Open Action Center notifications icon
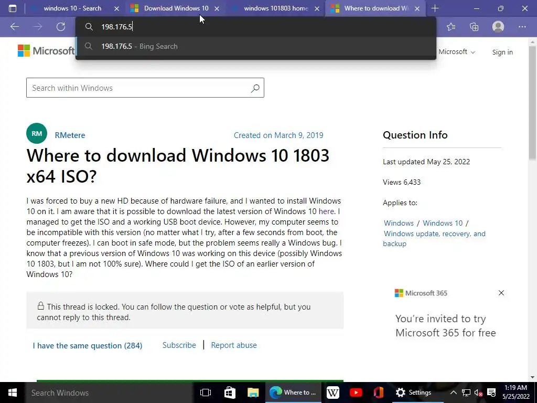The height and width of the screenshot is (403, 537). [491, 393]
